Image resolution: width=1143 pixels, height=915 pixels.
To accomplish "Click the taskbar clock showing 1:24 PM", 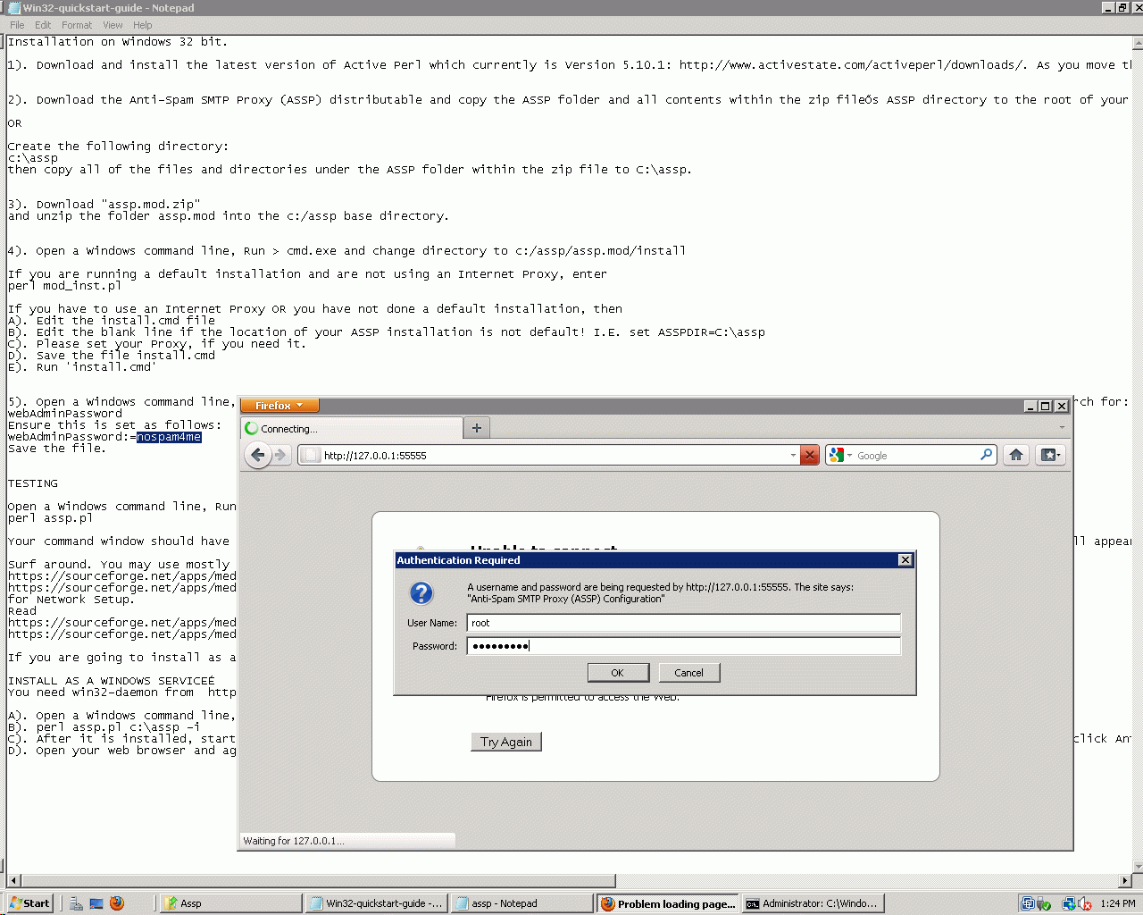I will point(1118,903).
